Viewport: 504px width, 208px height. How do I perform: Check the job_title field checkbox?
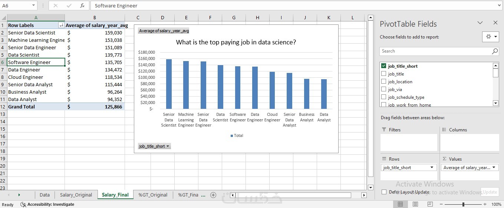point(384,74)
